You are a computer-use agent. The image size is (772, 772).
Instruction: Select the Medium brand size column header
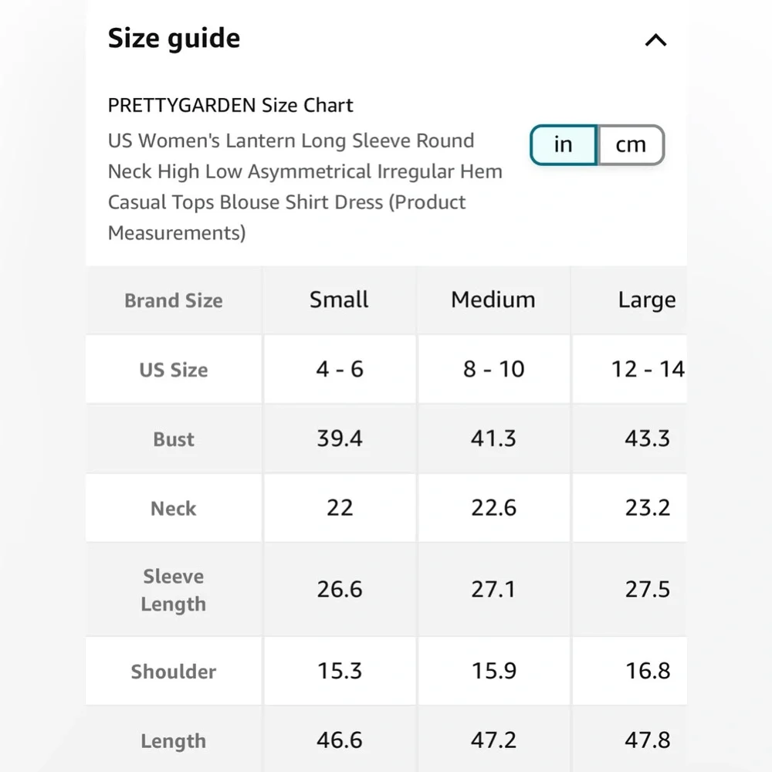click(493, 300)
